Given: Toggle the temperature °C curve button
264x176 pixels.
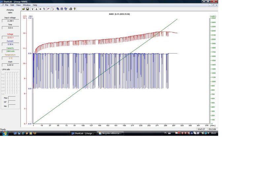Looking at the screenshot, I should click(44, 9).
